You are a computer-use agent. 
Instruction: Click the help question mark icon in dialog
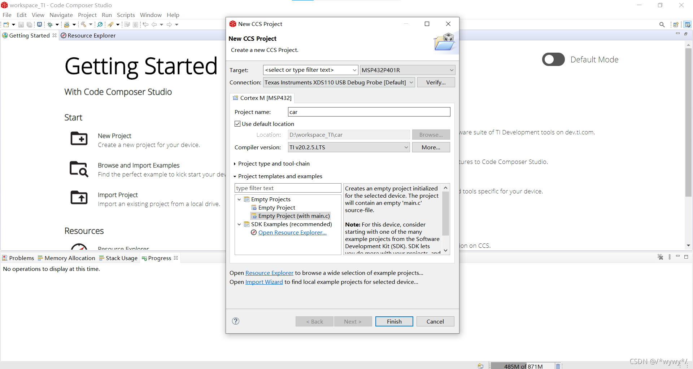[x=236, y=321]
